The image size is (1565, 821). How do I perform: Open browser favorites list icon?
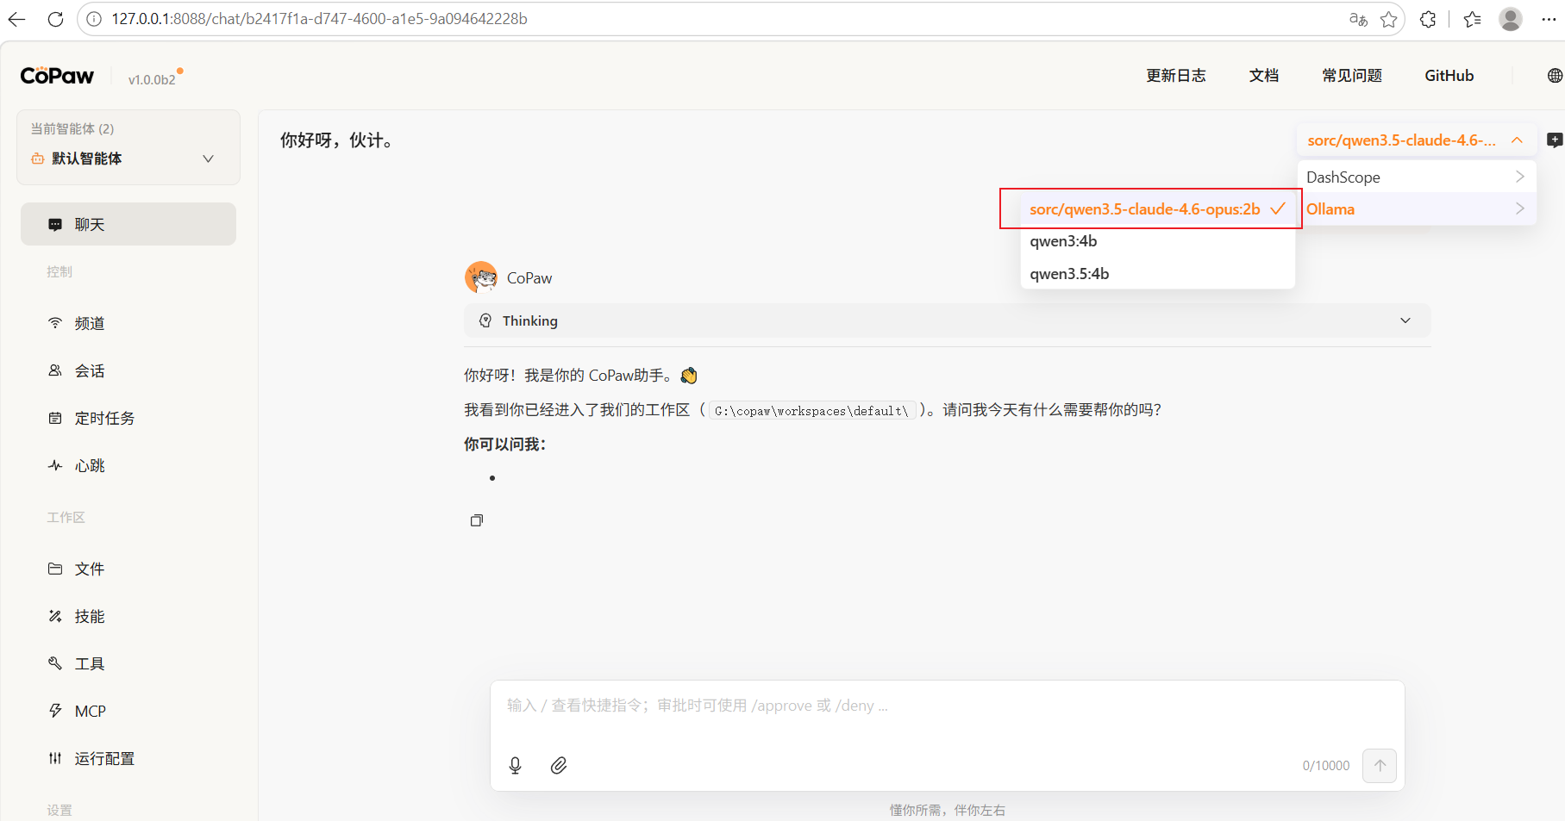pos(1473,19)
